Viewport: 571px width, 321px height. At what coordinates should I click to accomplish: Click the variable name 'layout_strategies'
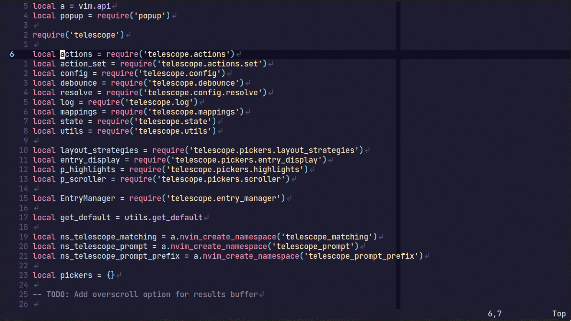[99, 150]
